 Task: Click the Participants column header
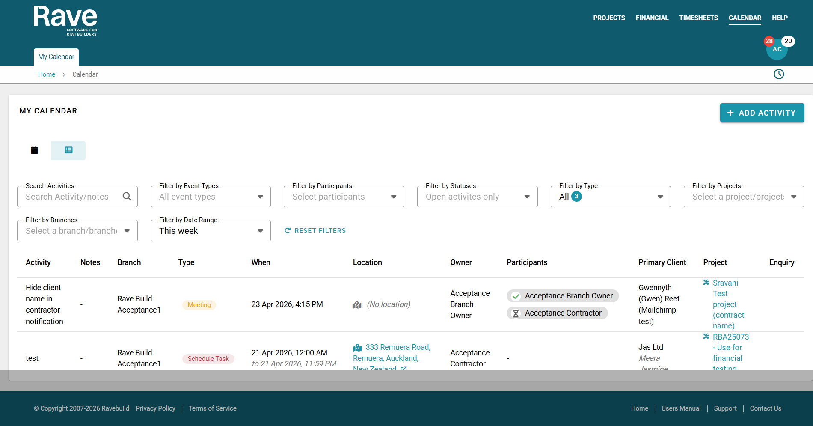527,262
